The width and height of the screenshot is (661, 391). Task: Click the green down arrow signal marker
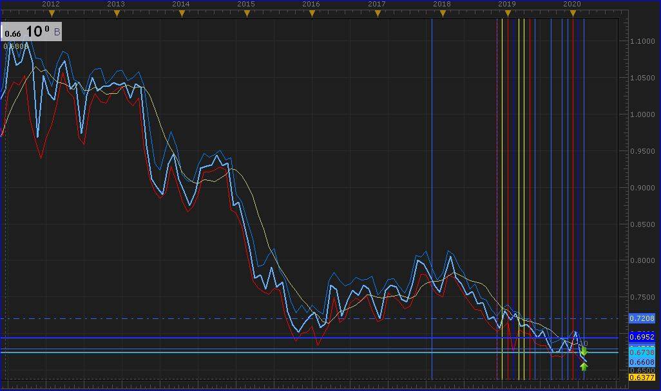(584, 351)
